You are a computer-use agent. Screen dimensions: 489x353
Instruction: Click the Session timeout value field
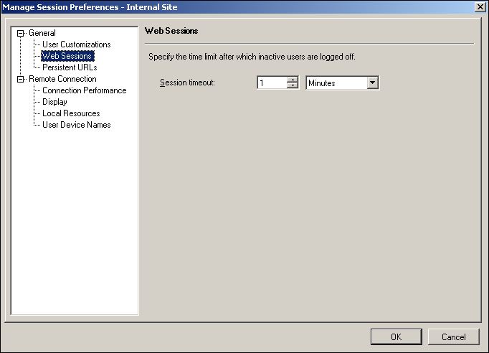(271, 83)
